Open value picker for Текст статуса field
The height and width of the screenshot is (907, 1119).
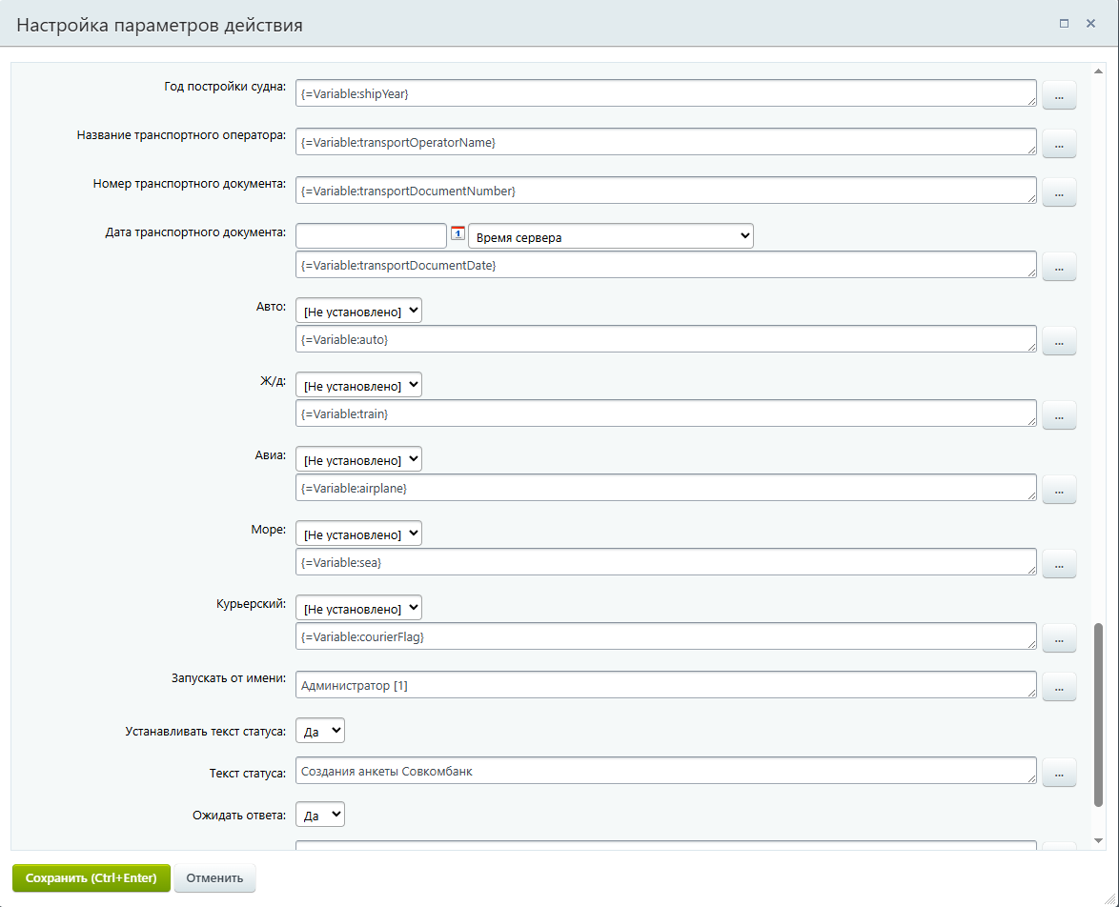1059,773
